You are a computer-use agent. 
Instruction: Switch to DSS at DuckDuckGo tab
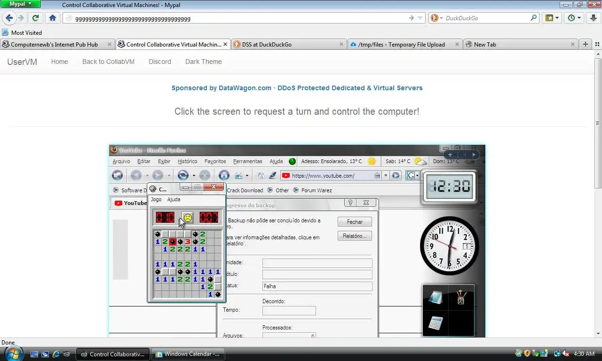tap(288, 44)
